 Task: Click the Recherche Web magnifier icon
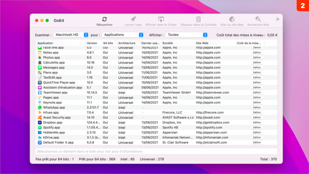click(258, 19)
